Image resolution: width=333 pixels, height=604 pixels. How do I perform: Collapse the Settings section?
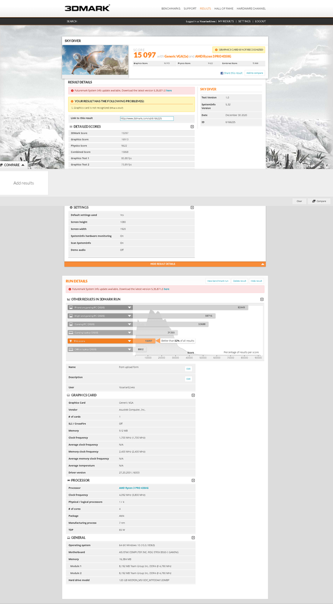(x=192, y=207)
